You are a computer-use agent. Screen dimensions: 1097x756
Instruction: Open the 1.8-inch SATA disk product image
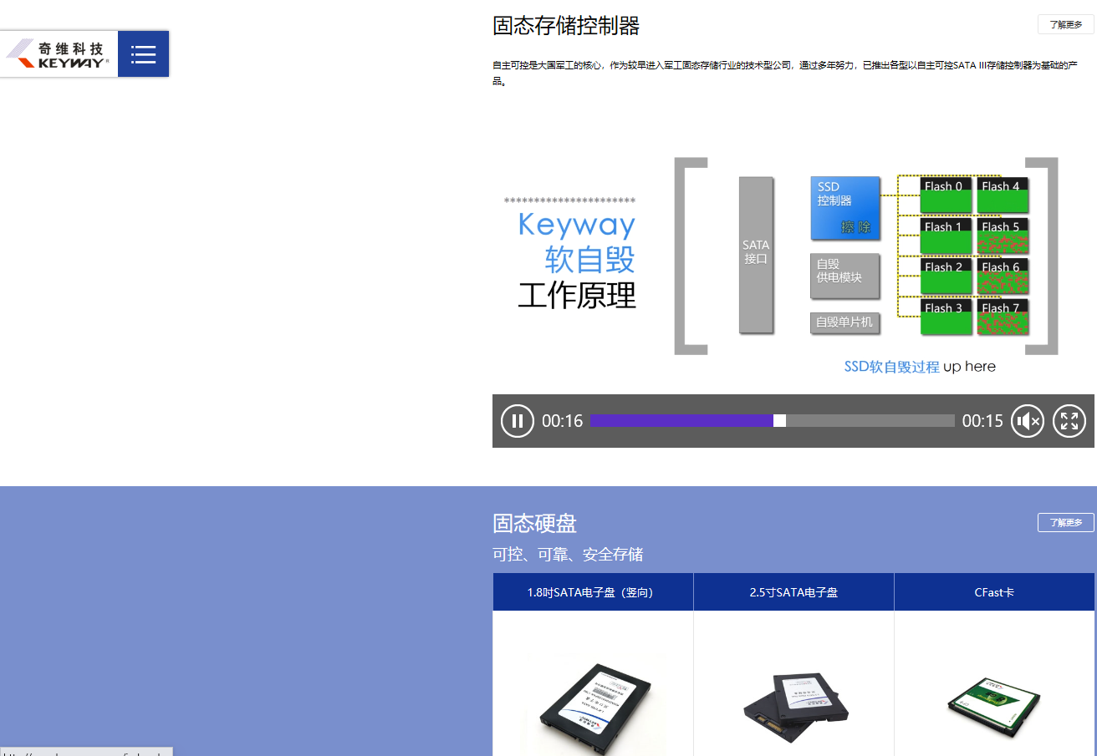(x=594, y=708)
